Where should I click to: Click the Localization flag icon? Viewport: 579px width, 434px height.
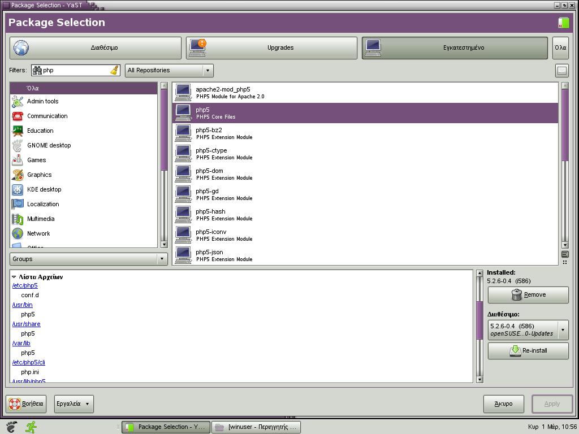(x=18, y=204)
